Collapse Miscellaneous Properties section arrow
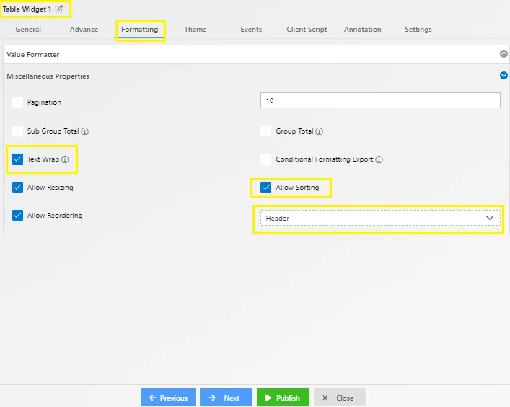 point(504,76)
